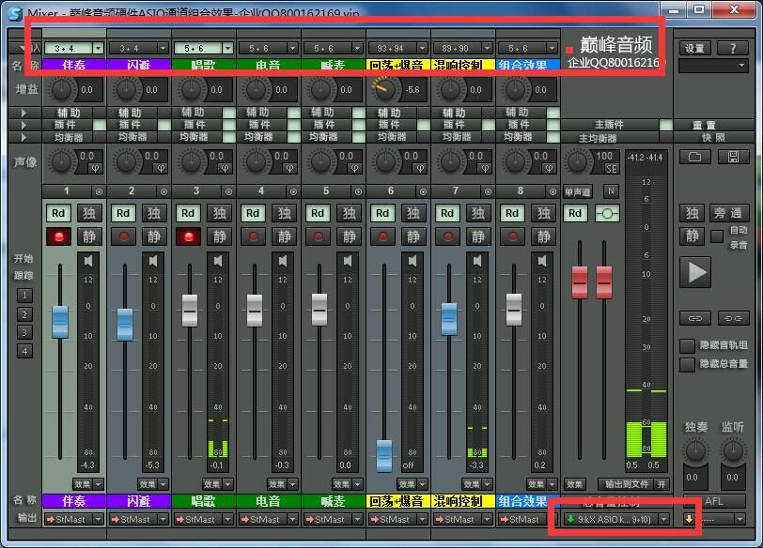The height and width of the screenshot is (548, 763).
Task: Open input dropdown 89+90 on channel 7
Action: (487, 48)
